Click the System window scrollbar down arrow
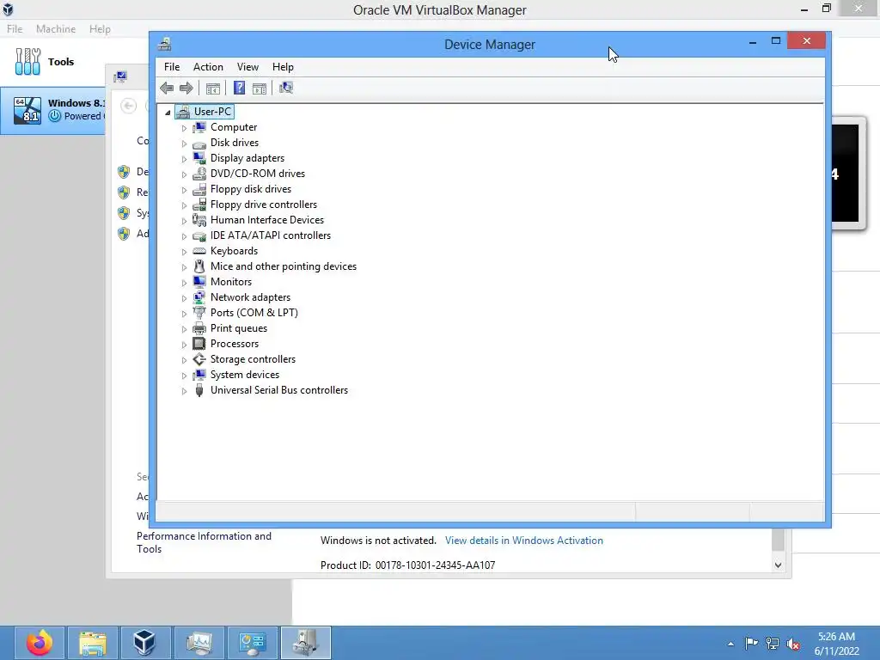880x660 pixels. tap(778, 565)
